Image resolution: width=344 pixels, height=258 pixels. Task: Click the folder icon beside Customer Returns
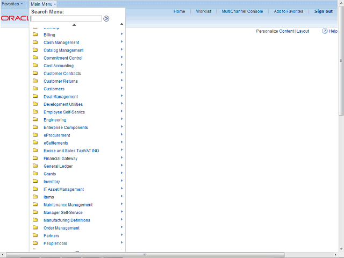[35, 81]
